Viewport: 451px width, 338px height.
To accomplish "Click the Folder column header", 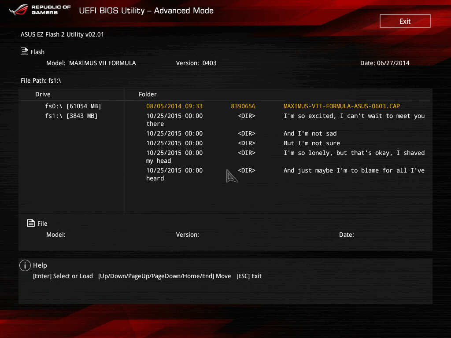I will [148, 94].
